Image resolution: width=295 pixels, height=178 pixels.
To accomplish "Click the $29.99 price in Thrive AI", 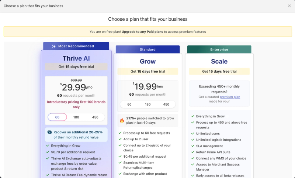I will [x=76, y=87].
